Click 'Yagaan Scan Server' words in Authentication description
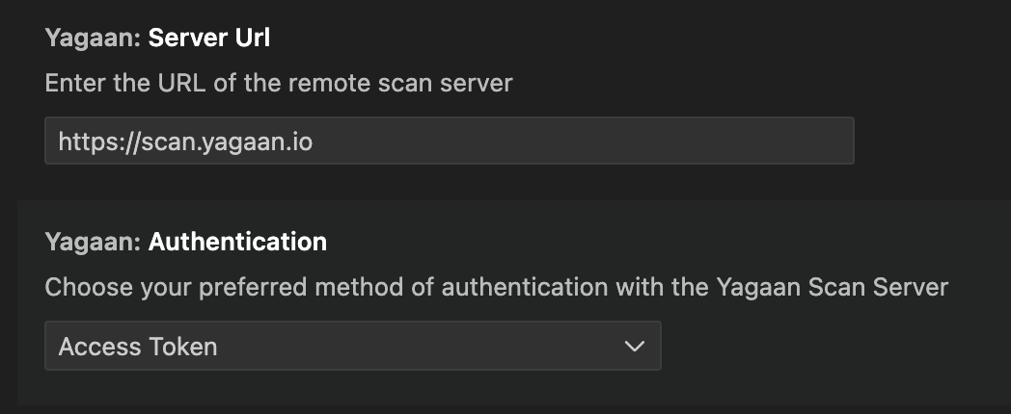This screenshot has width=1011, height=414. pyautogui.click(x=832, y=287)
